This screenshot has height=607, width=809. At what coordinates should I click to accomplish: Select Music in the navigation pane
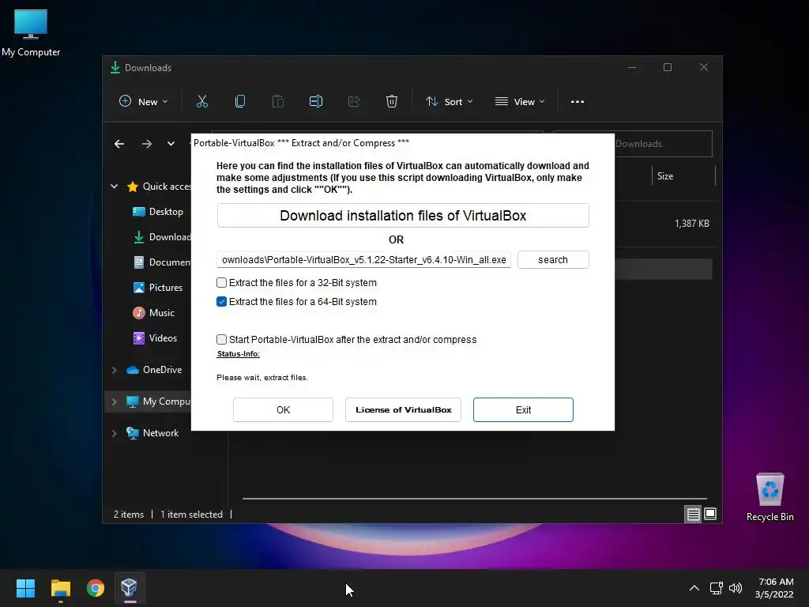154,313
